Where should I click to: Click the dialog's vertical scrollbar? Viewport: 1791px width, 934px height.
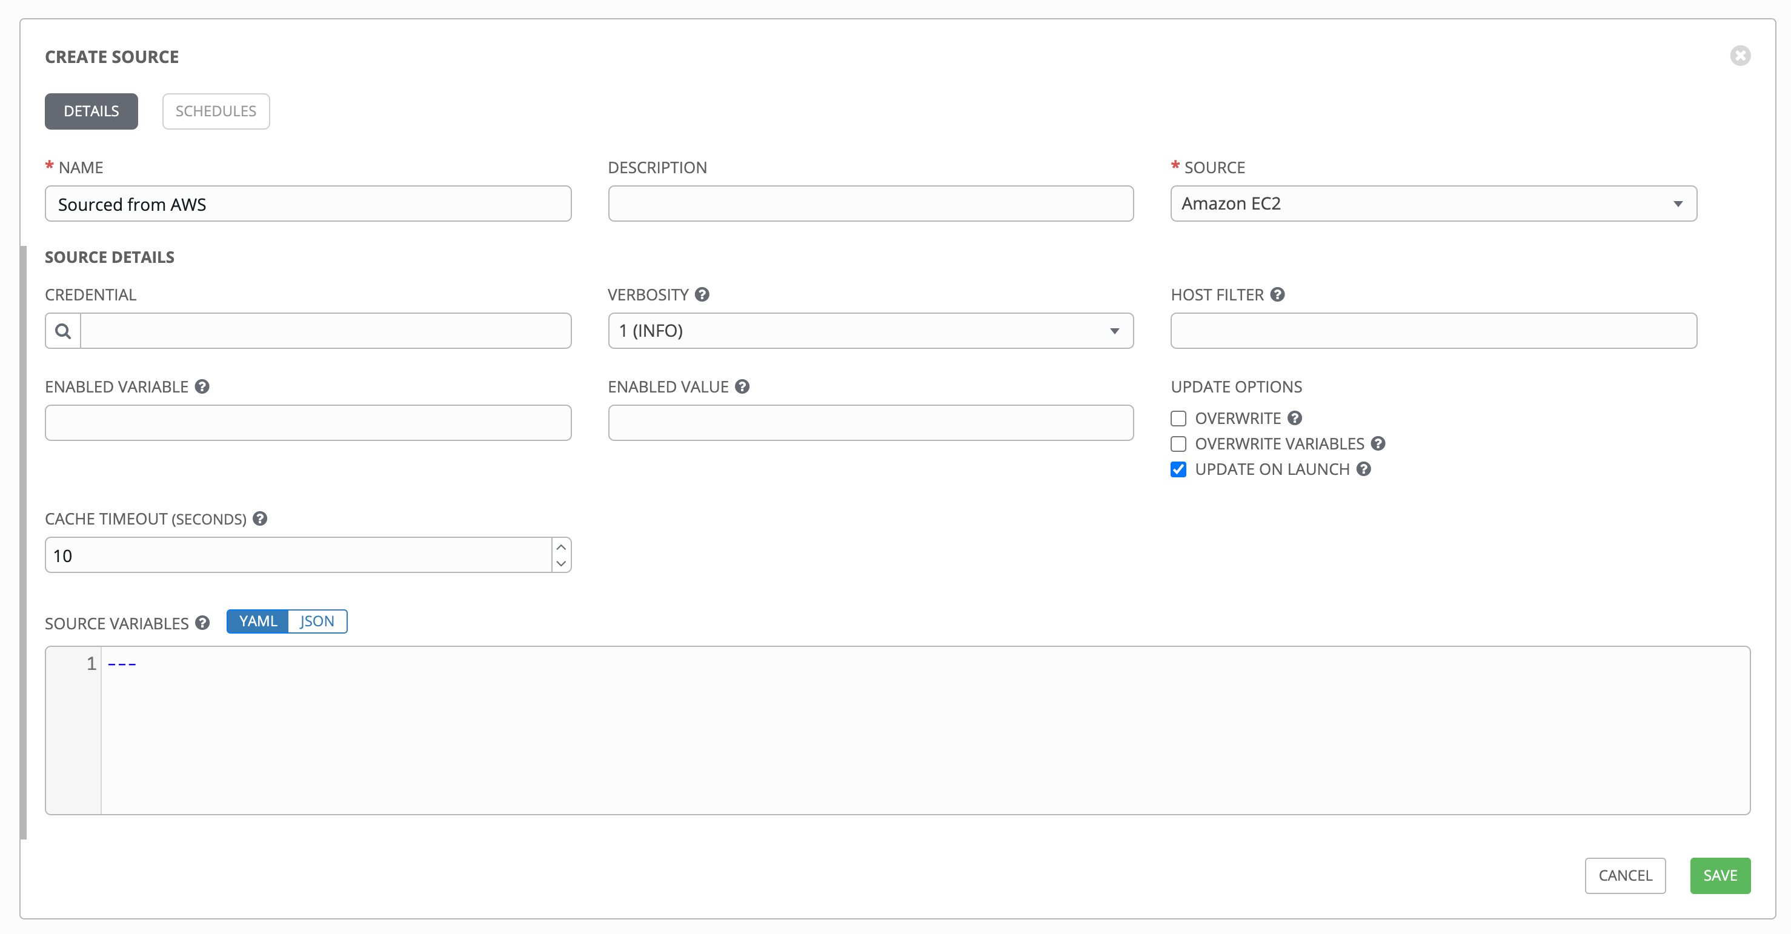23,542
